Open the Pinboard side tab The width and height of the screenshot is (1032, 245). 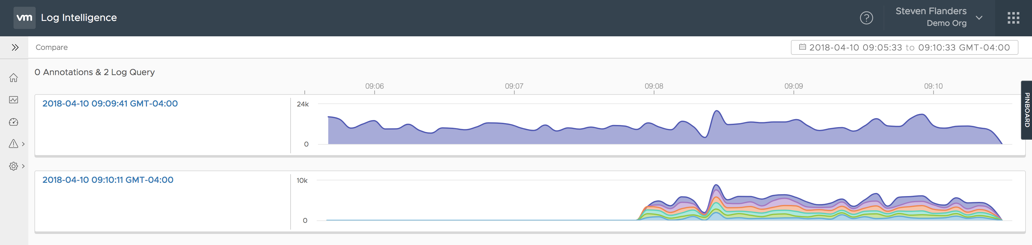[1026, 110]
